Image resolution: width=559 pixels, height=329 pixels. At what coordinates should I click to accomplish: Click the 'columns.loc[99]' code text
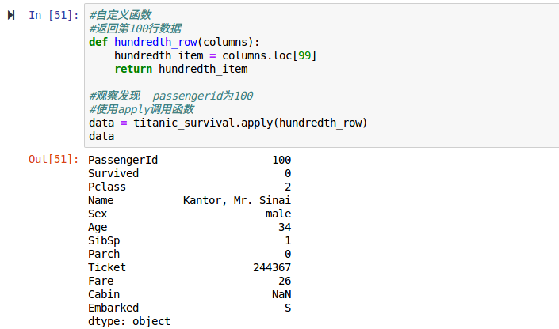(x=269, y=55)
